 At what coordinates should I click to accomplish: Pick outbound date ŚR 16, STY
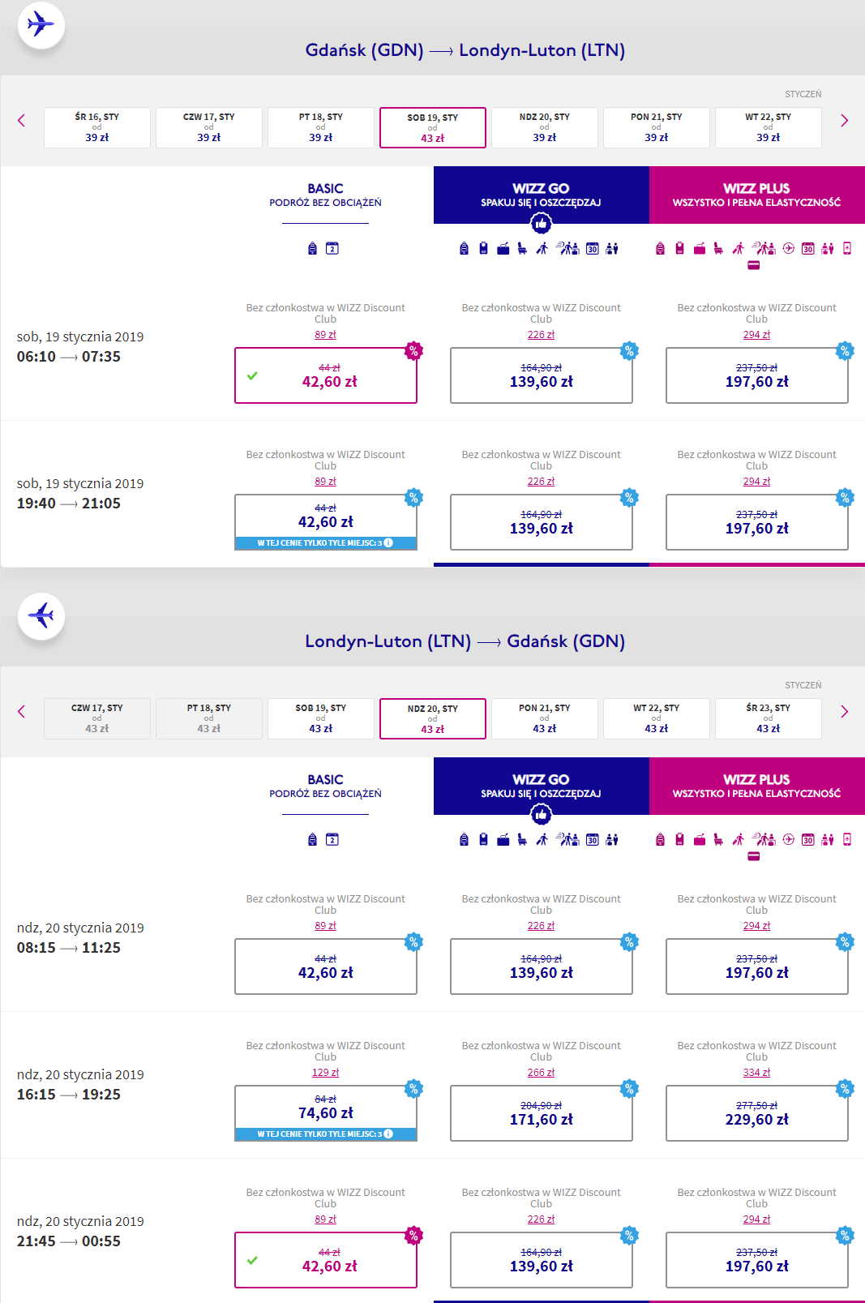(x=97, y=127)
